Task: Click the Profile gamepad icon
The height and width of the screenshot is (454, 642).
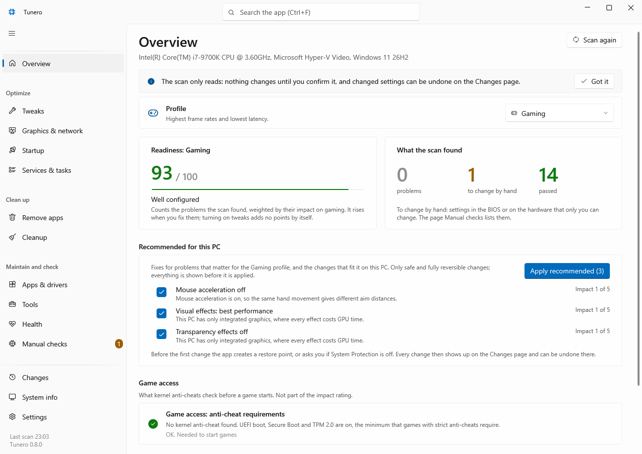Action: tap(153, 113)
